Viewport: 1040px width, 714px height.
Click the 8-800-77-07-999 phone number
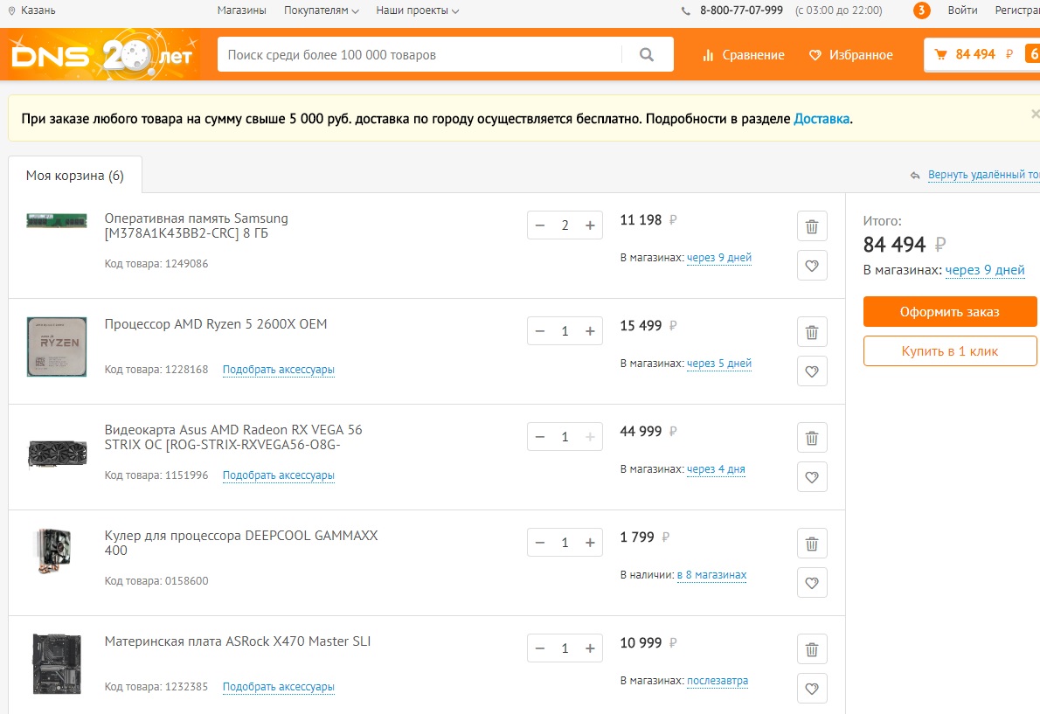[x=741, y=10]
